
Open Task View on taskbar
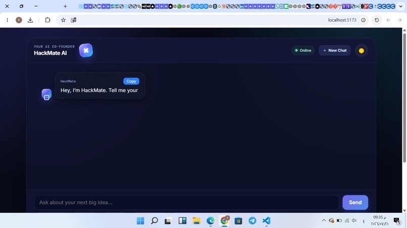[x=168, y=221]
